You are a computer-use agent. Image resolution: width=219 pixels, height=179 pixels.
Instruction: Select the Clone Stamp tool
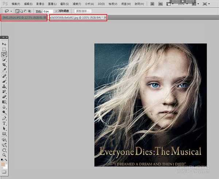pos(4,87)
